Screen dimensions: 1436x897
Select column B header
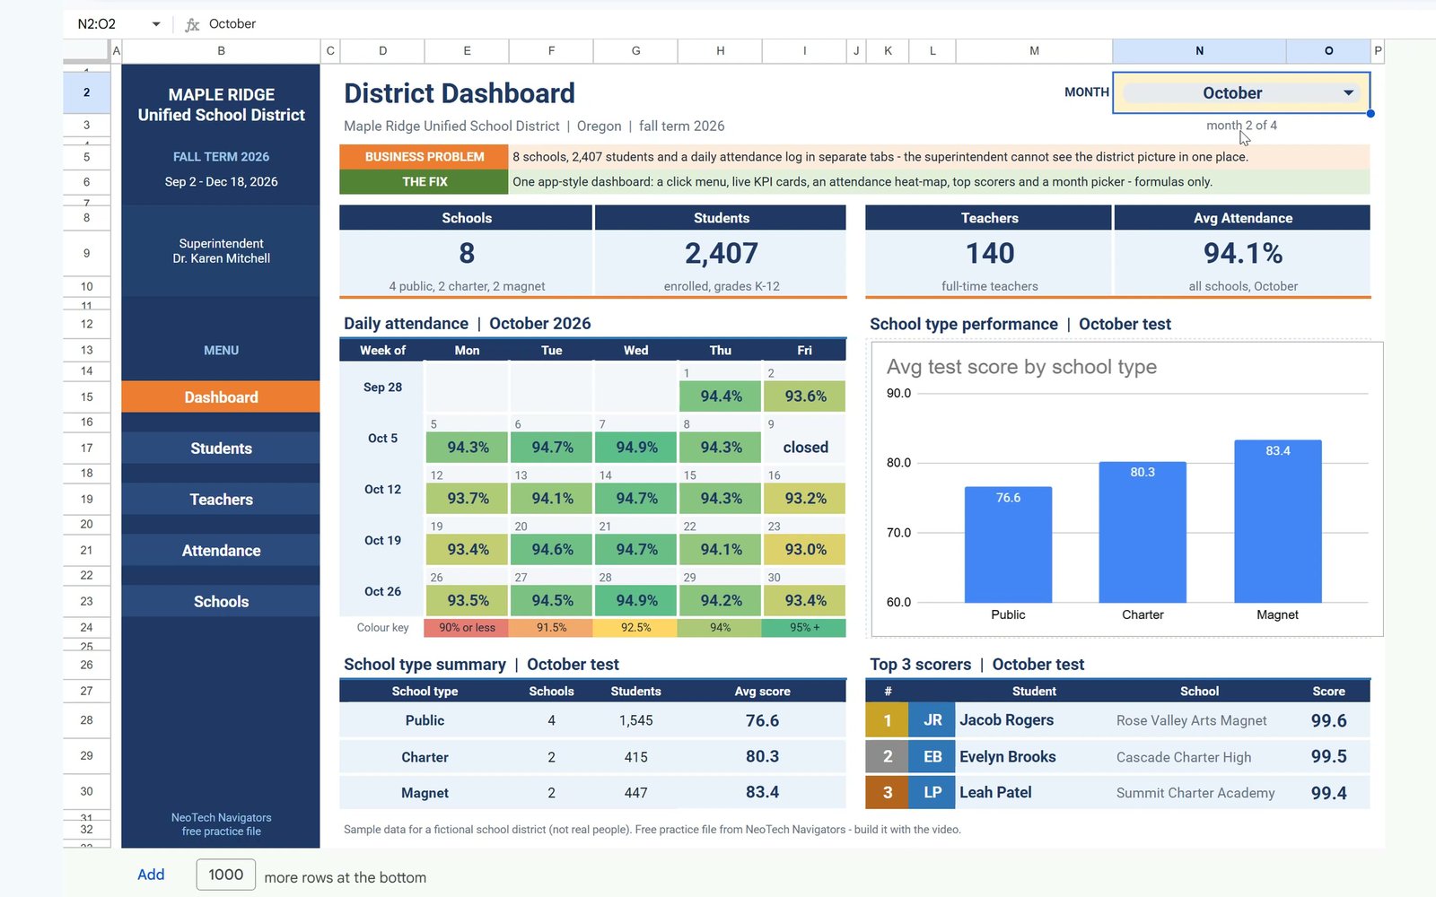(x=221, y=51)
